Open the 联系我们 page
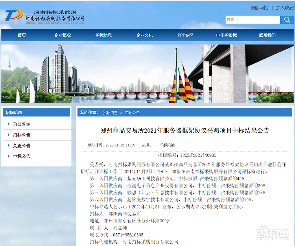295x246 pixels. pyautogui.click(x=267, y=35)
